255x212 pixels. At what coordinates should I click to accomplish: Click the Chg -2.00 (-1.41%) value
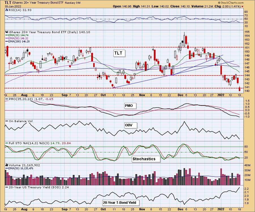coord(228,6)
